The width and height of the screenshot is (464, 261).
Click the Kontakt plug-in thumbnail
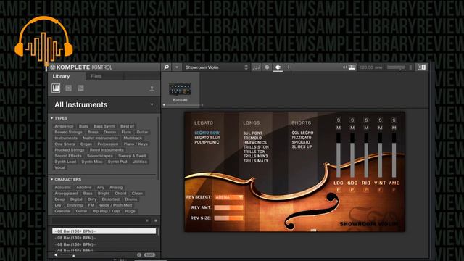tap(180, 89)
